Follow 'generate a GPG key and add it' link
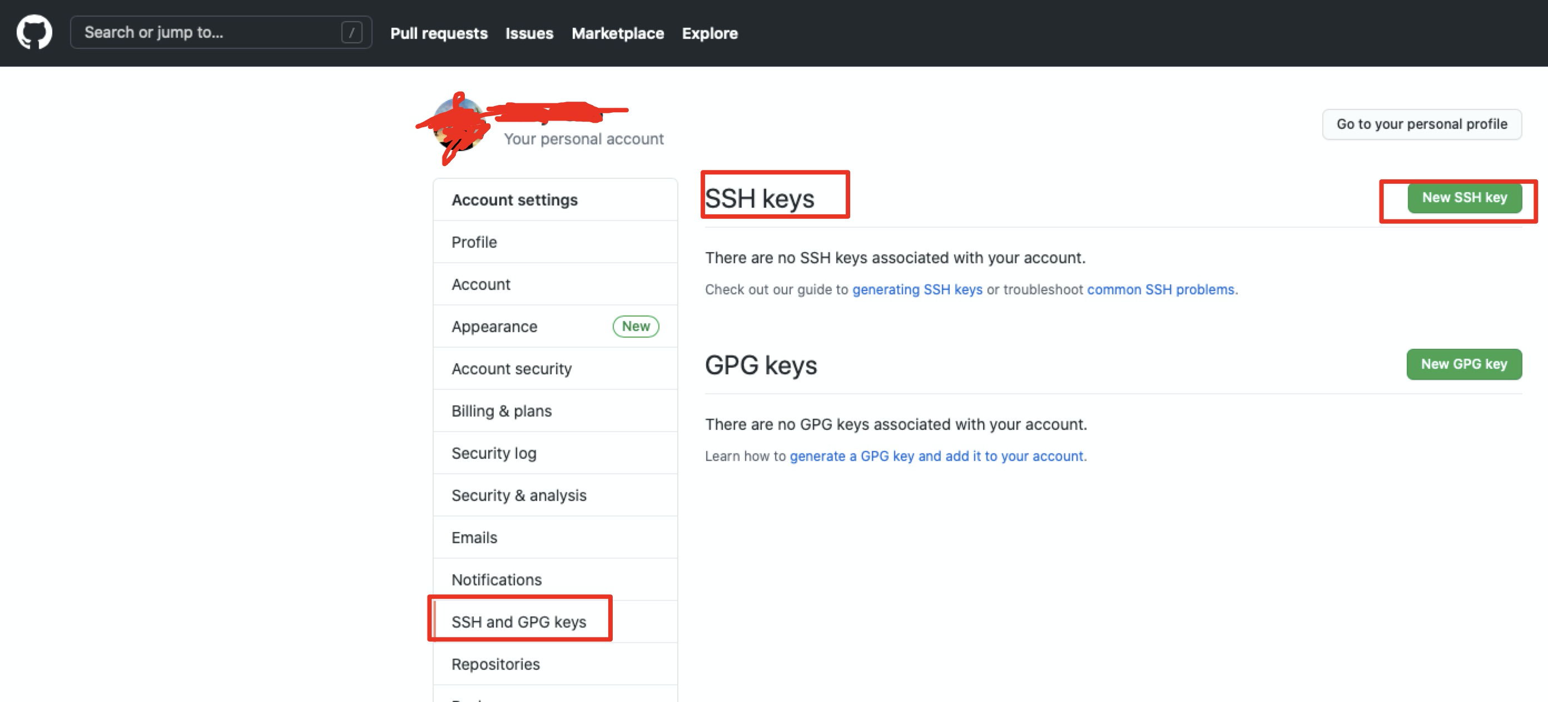The height and width of the screenshot is (702, 1548). click(x=936, y=456)
